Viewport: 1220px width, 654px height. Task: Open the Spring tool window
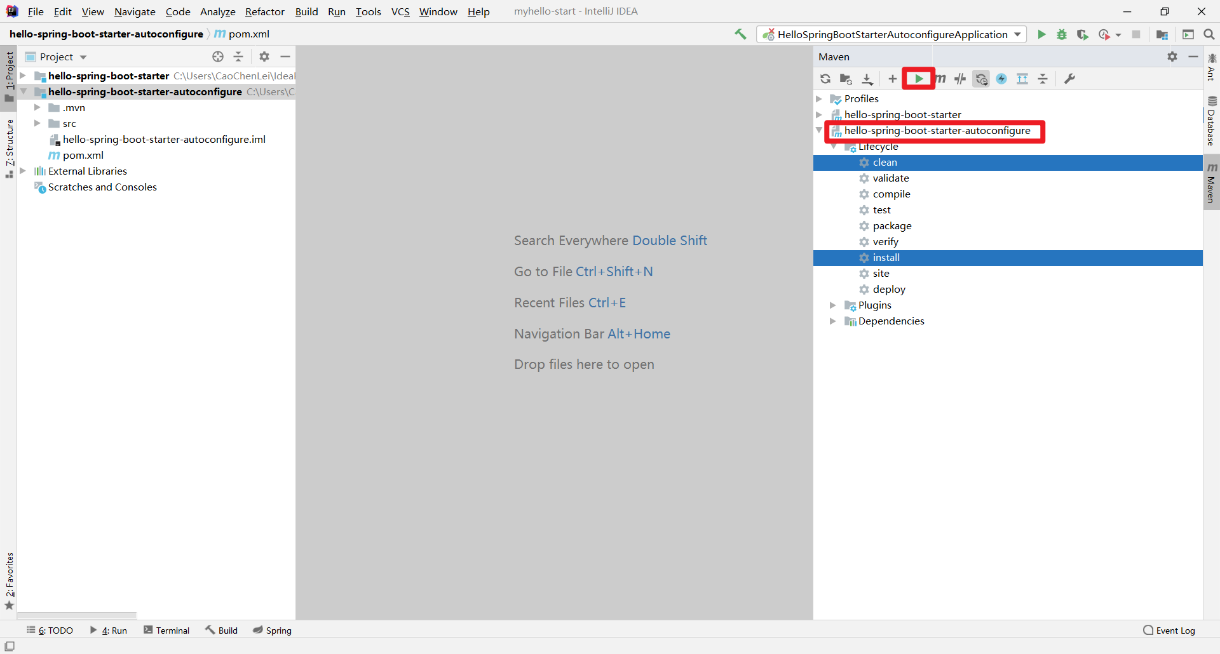click(x=272, y=630)
